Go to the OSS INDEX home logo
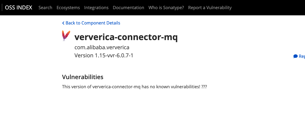Viewport: 305px width, 127px height. (x=19, y=8)
